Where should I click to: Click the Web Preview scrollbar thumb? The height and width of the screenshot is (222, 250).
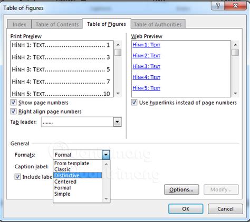235,53
